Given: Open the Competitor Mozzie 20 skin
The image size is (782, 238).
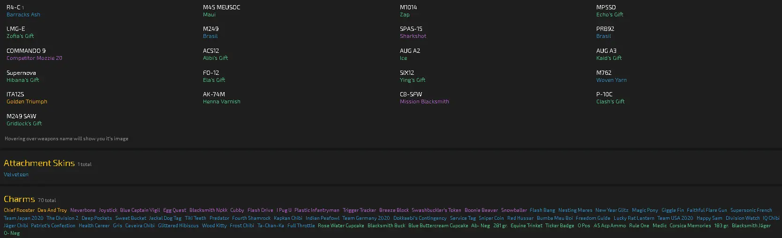Looking at the screenshot, I should click(x=34, y=58).
